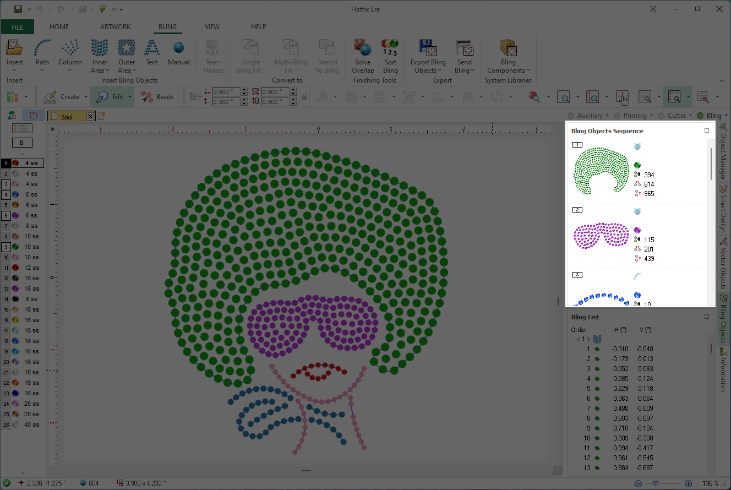Close the Soul document tab
The width and height of the screenshot is (731, 490).
pyautogui.click(x=90, y=117)
